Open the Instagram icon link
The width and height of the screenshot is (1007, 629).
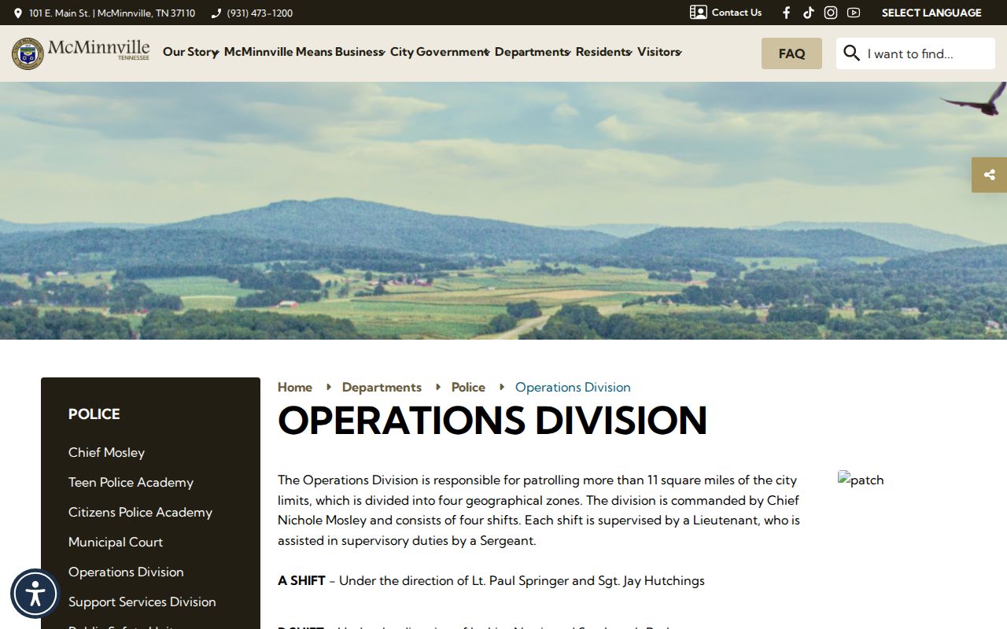pyautogui.click(x=831, y=13)
